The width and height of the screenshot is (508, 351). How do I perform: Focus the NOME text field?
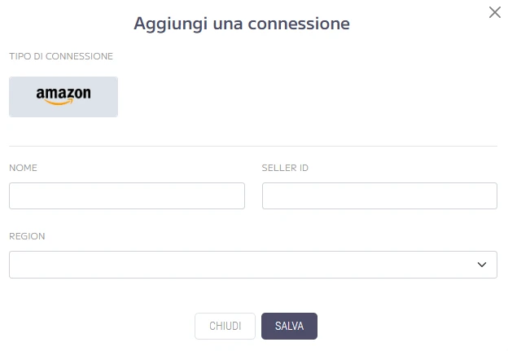pos(127,195)
